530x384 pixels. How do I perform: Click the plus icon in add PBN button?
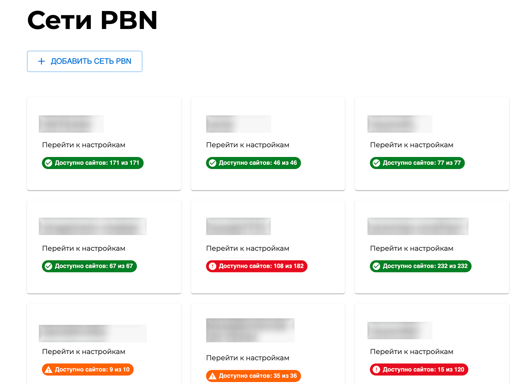[41, 61]
